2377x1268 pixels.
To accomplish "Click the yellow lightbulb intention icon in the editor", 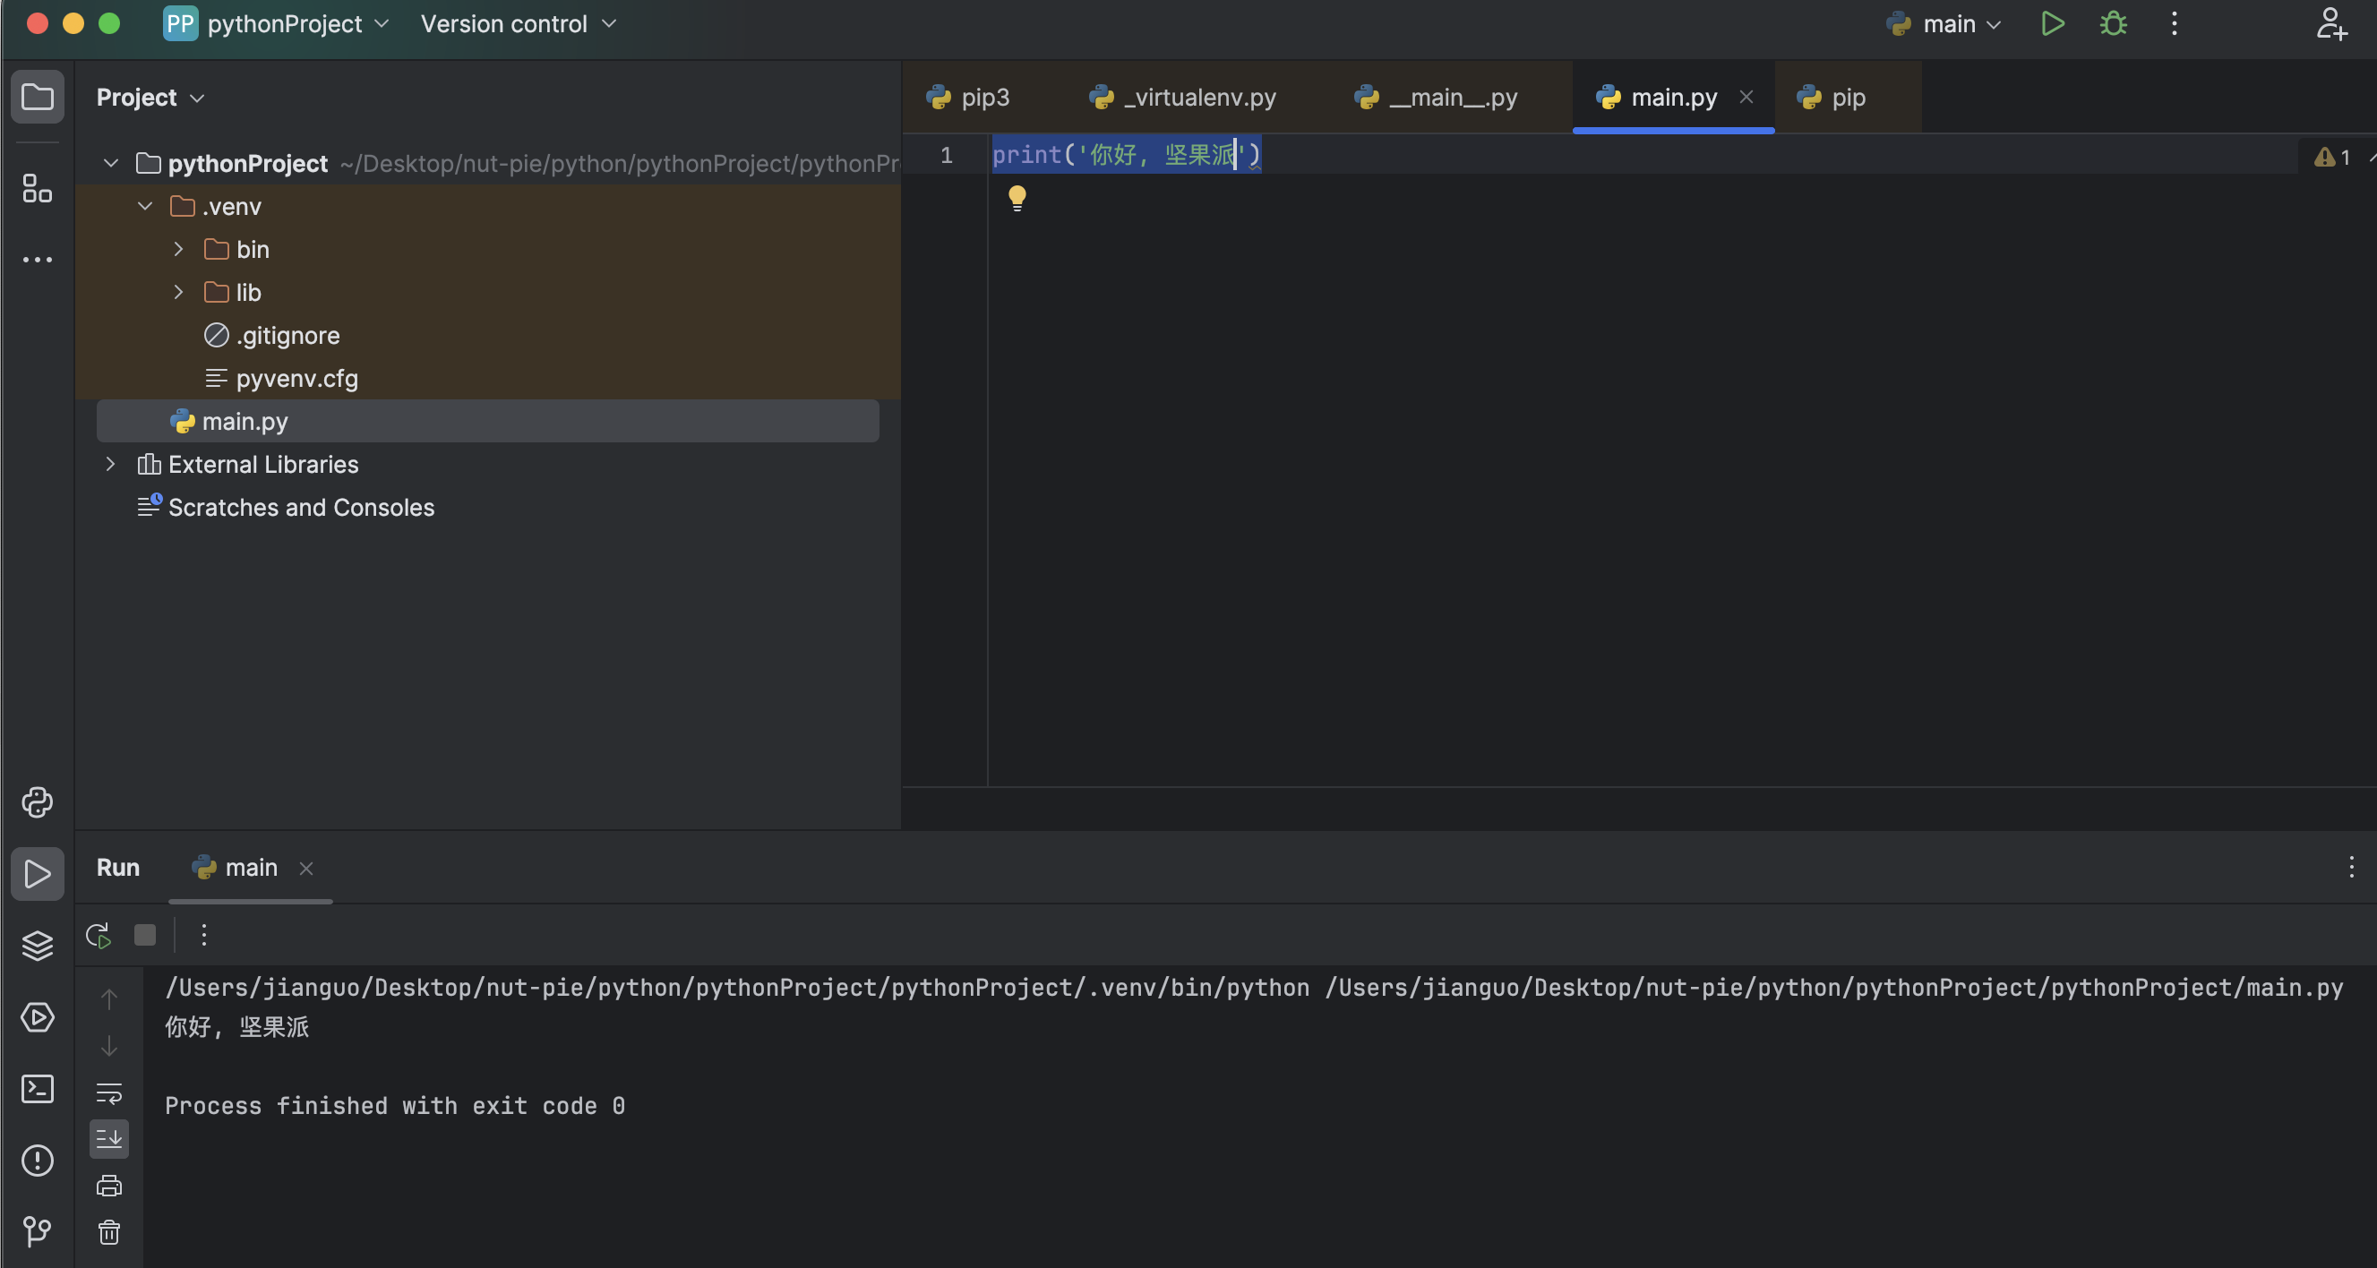I will [1017, 198].
